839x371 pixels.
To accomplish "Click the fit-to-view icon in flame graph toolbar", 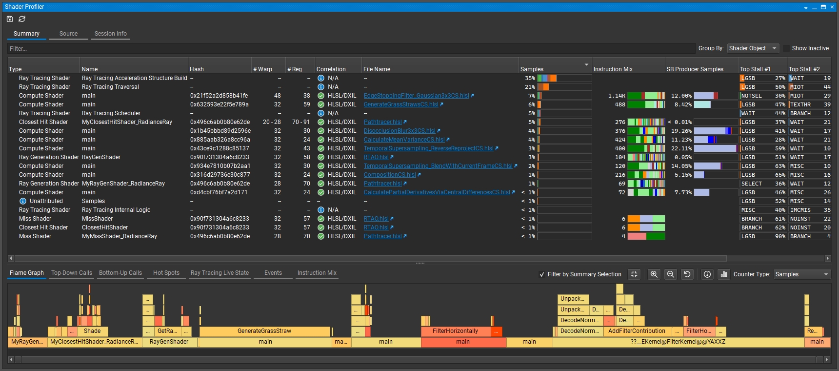I will pyautogui.click(x=634, y=274).
